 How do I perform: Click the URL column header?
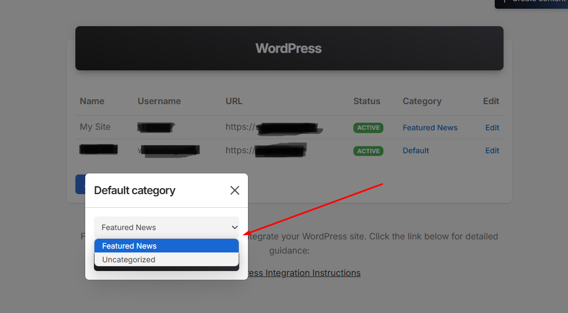[x=234, y=101]
